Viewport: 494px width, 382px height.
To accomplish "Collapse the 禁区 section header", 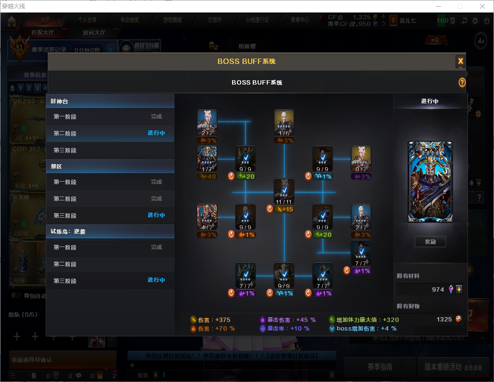I will coord(110,166).
